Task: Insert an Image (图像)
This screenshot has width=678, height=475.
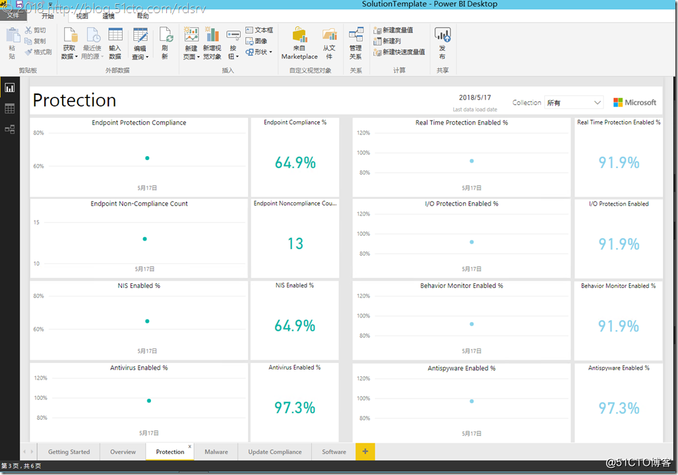Action: [x=256, y=41]
